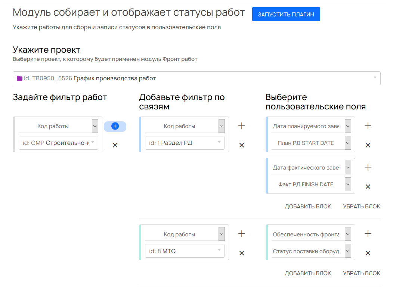Viewport: 393px width, 292px height.
Task: Expand id: 8 МТО dropdown
Action: coord(219,250)
